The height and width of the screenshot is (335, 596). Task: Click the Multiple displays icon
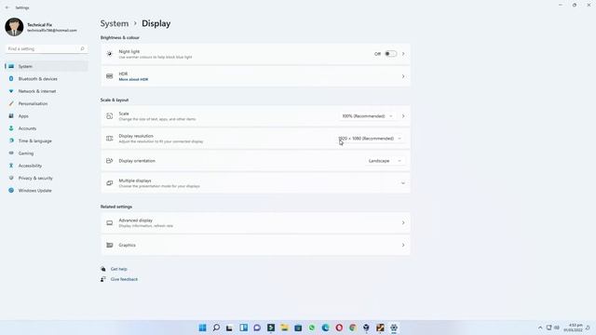(x=110, y=183)
